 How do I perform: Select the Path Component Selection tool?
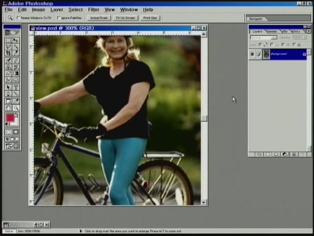click(8, 87)
